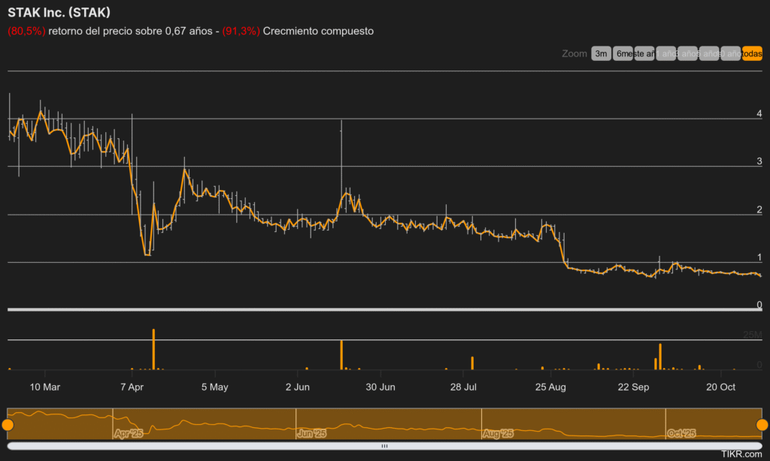Image resolution: width=770 pixels, height=461 pixels.
Task: Click the late-September volume bar
Action: click(660, 357)
